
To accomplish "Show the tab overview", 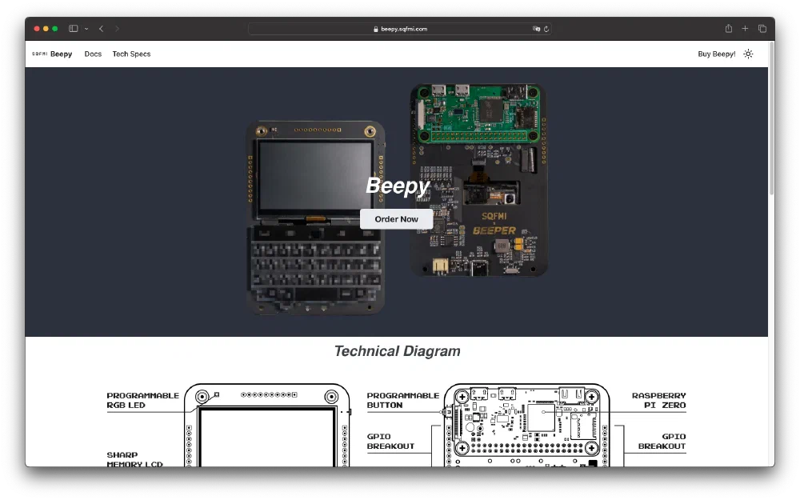I will tap(762, 29).
